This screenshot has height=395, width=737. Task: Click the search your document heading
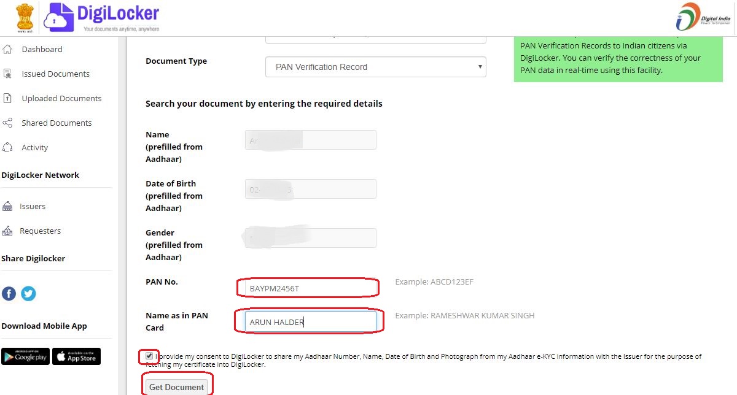pyautogui.click(x=264, y=104)
